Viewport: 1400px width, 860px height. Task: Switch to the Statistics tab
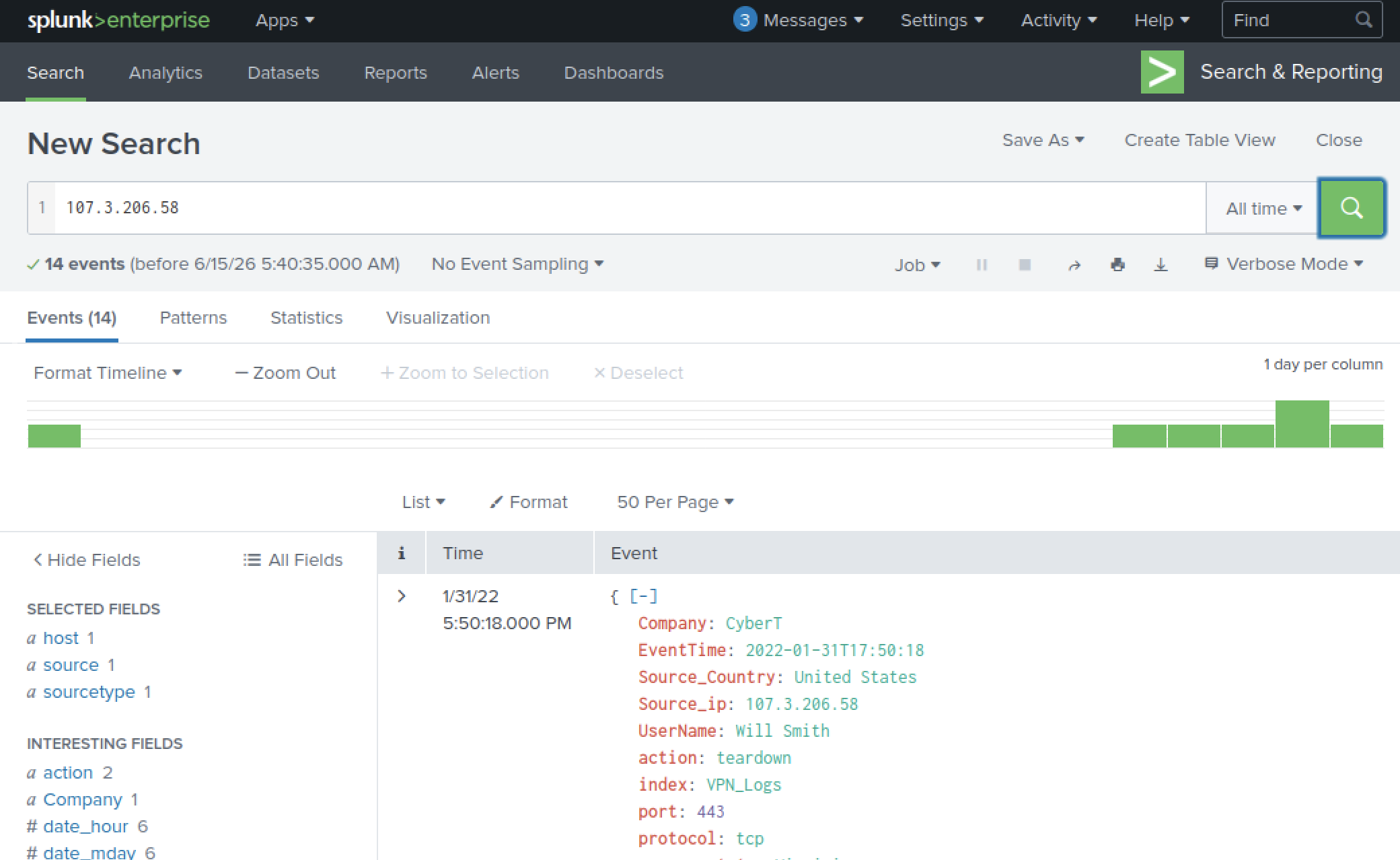click(306, 318)
